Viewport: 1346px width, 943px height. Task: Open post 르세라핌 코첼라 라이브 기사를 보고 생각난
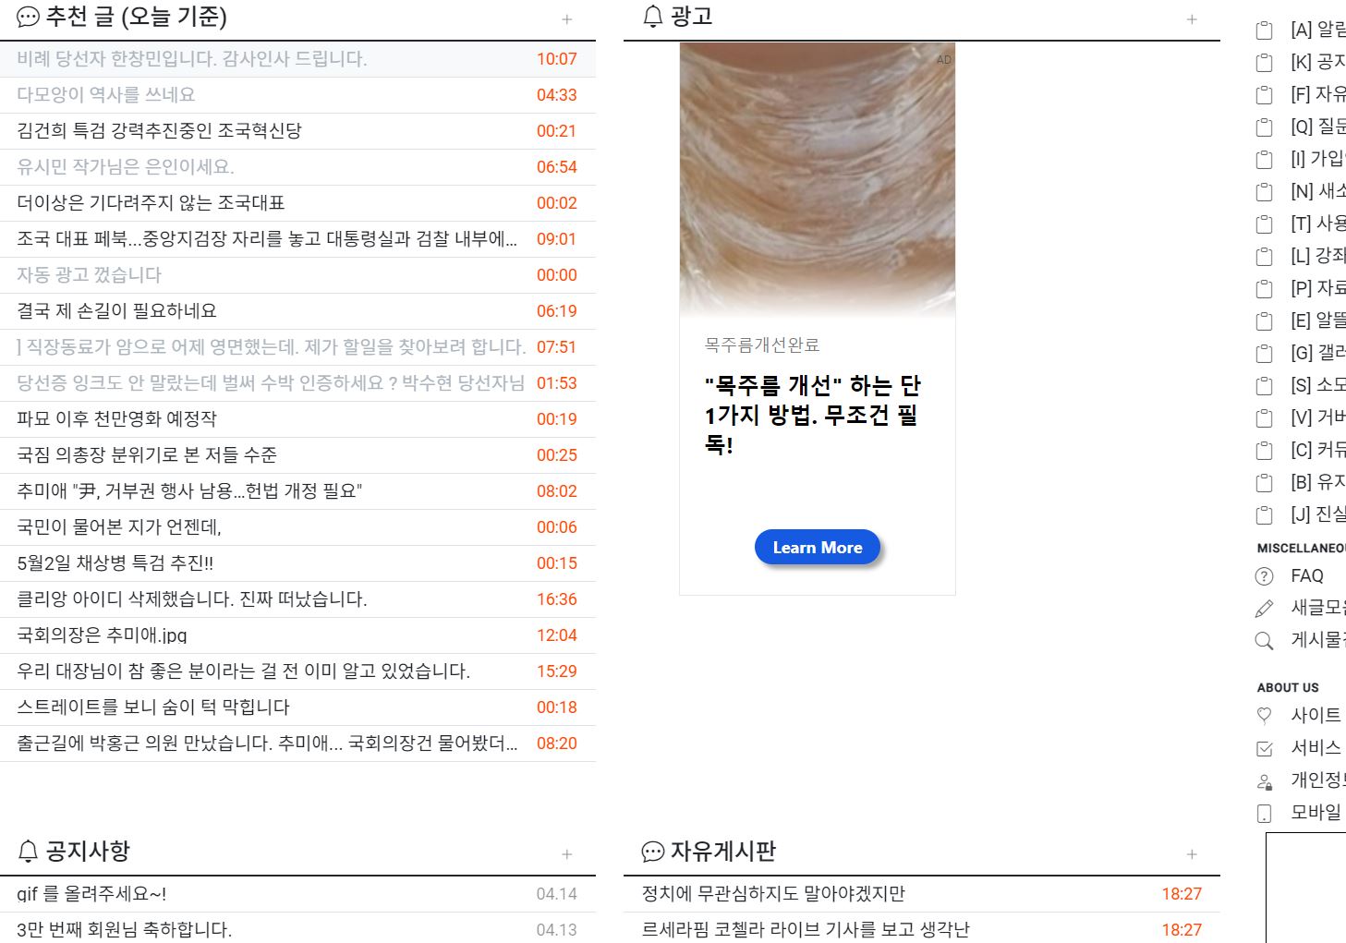point(806,930)
